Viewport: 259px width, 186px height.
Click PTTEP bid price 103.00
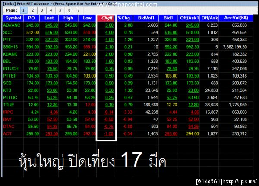171,76
